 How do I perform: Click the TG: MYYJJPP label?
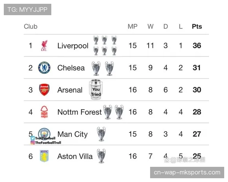click(27, 9)
